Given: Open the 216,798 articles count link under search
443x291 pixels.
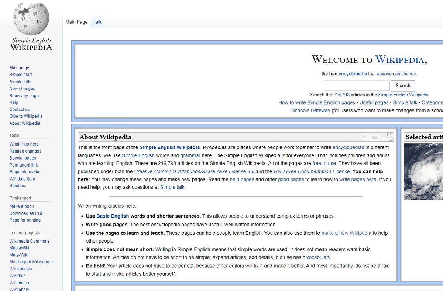Looking at the screenshot, I should [x=341, y=95].
